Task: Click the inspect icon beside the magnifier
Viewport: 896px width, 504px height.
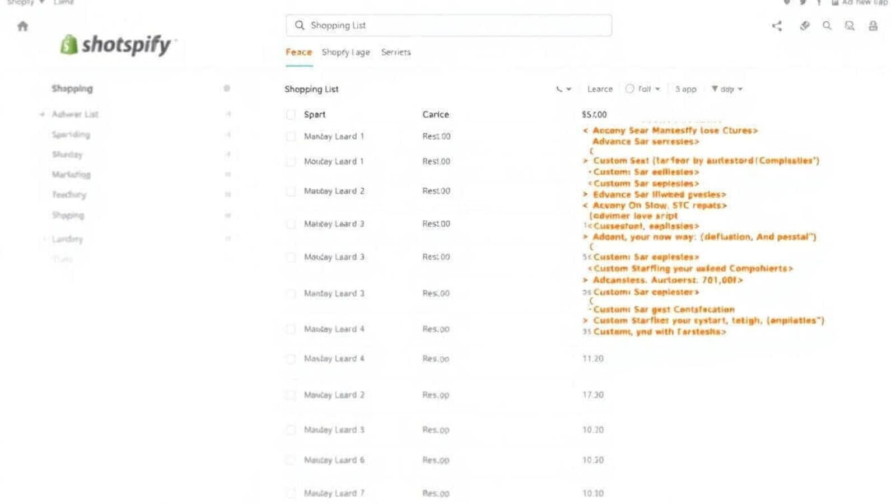Action: pyautogui.click(x=850, y=26)
